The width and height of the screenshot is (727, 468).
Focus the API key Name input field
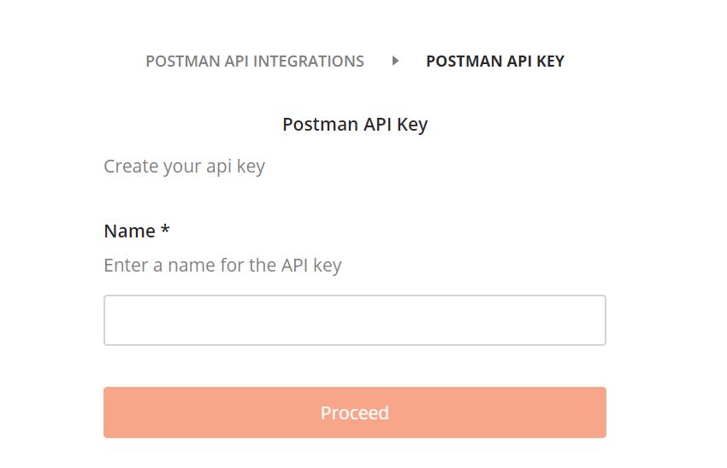(355, 320)
